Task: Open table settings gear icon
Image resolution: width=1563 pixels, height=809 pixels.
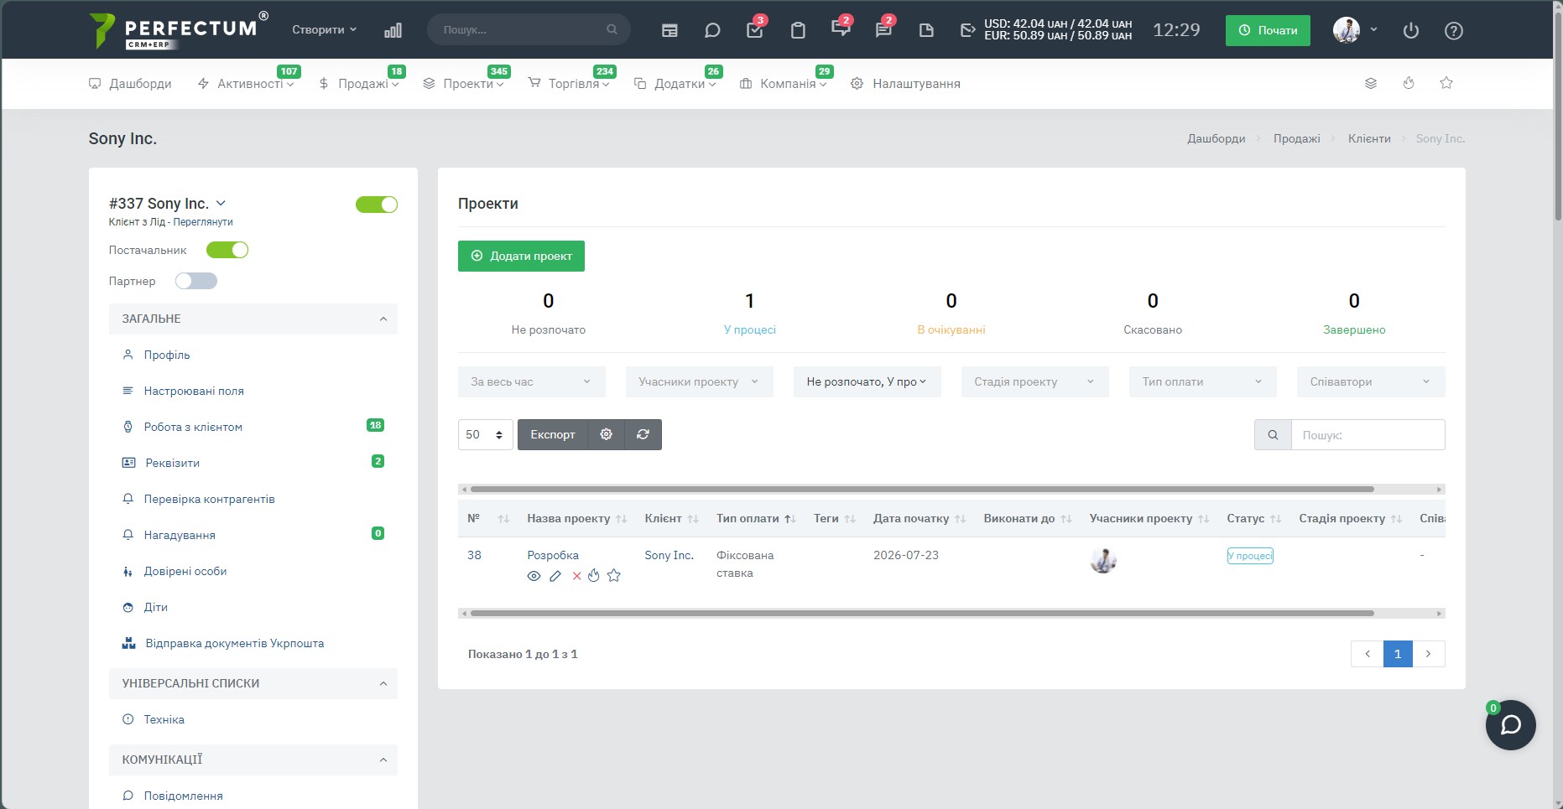Action: pos(607,434)
